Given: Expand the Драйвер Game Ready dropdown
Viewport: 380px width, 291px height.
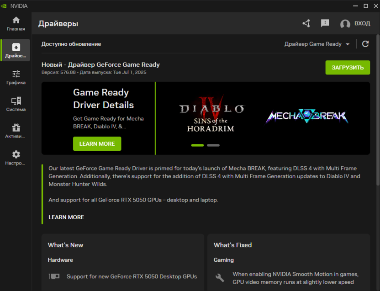Looking at the screenshot, I should click(x=317, y=44).
